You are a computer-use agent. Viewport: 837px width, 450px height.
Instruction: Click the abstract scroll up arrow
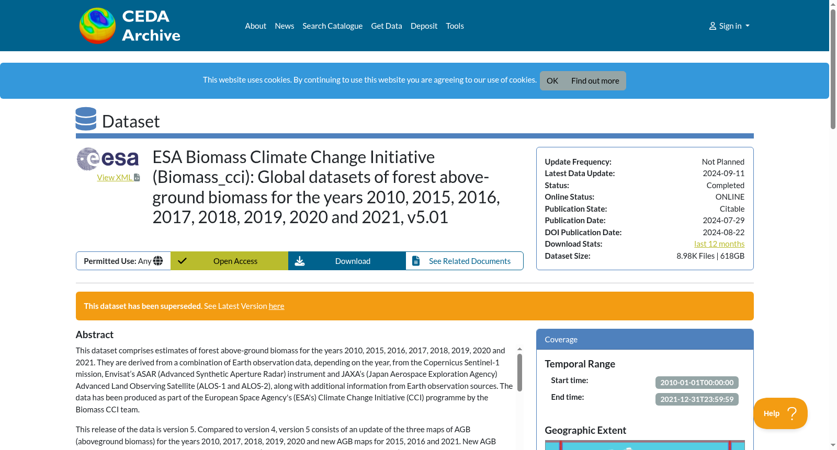click(519, 349)
